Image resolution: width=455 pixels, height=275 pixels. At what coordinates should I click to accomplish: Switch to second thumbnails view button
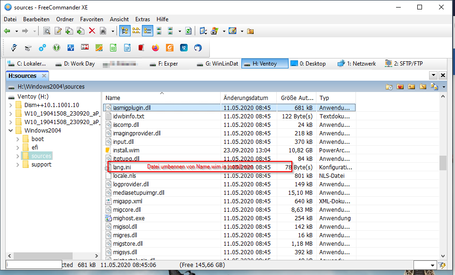(x=170, y=31)
